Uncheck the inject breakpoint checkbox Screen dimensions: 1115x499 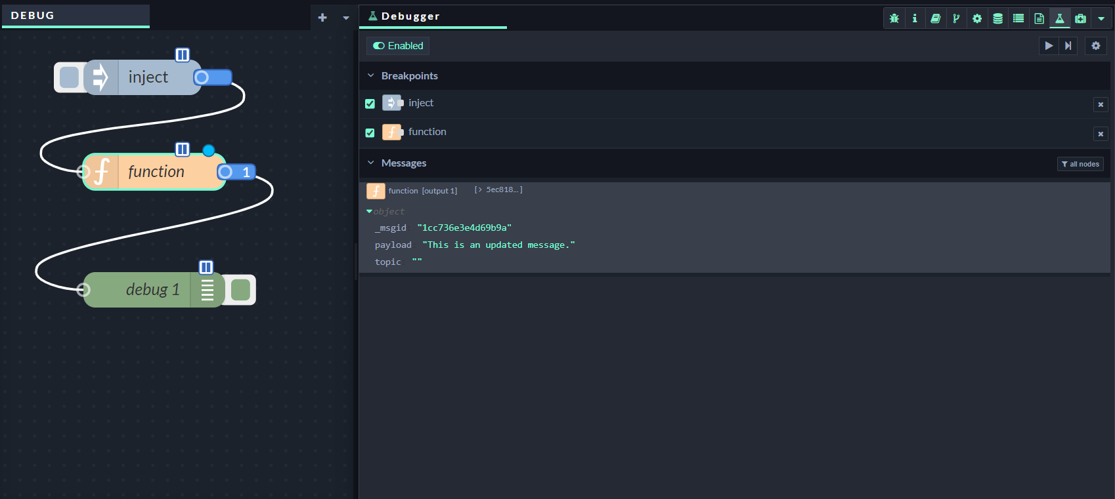pos(370,104)
